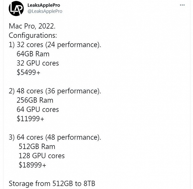
Task: Click the LAP profile avatar
Action: [16, 9]
